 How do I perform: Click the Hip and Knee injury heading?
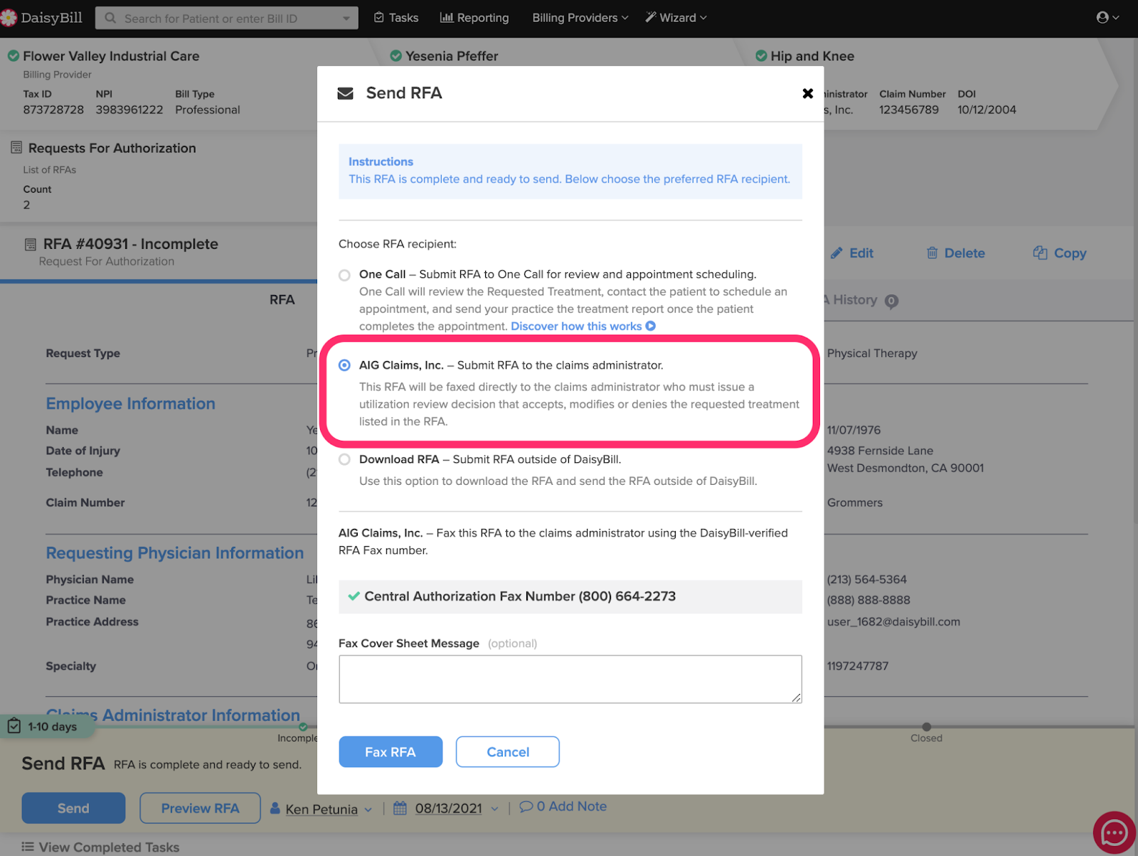tap(812, 55)
